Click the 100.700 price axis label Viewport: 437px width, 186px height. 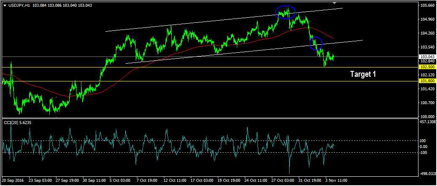click(x=427, y=103)
